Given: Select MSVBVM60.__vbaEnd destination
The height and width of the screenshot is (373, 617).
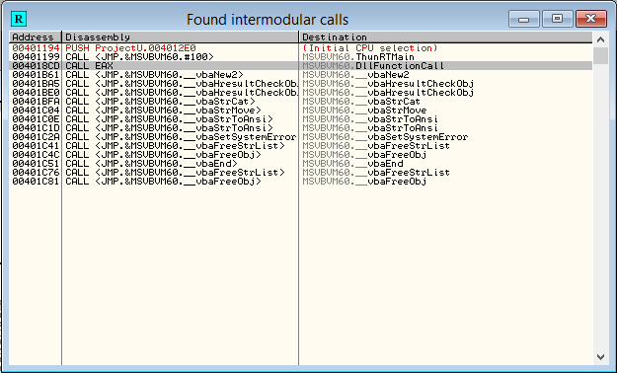Looking at the screenshot, I should coord(352,163).
